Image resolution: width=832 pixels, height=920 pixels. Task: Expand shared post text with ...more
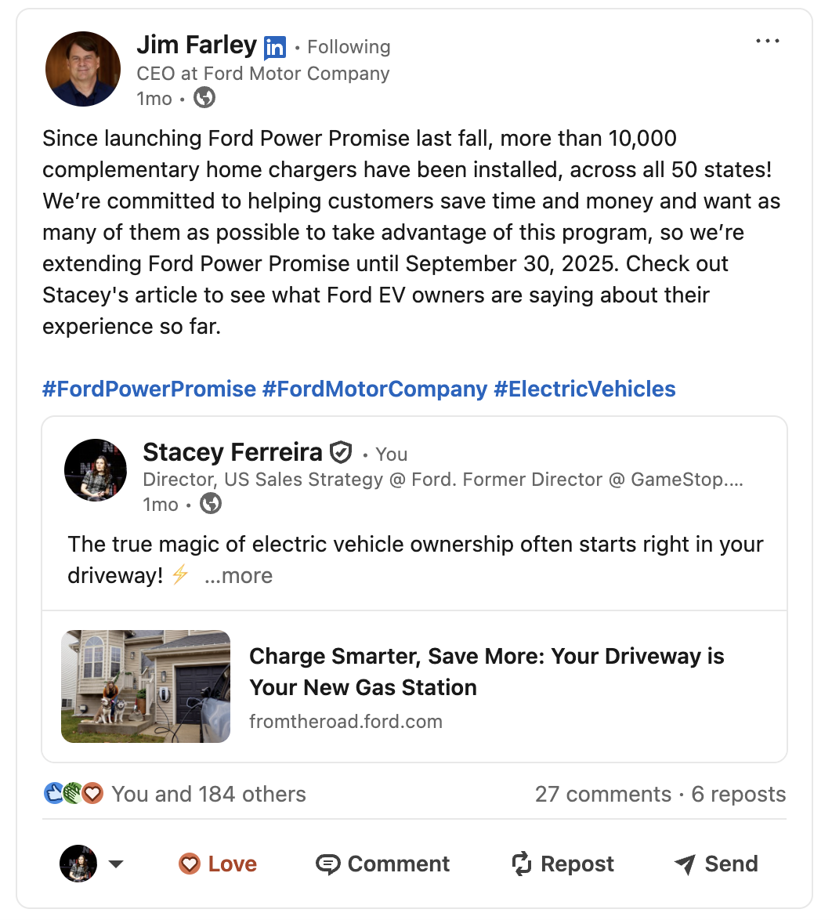click(238, 575)
